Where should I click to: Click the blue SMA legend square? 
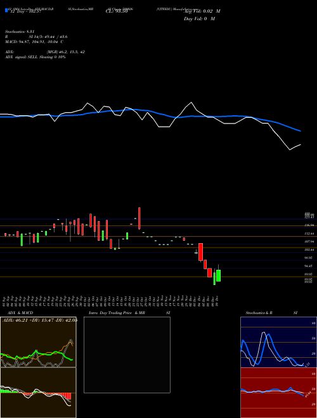pyautogui.click(x=6, y=10)
